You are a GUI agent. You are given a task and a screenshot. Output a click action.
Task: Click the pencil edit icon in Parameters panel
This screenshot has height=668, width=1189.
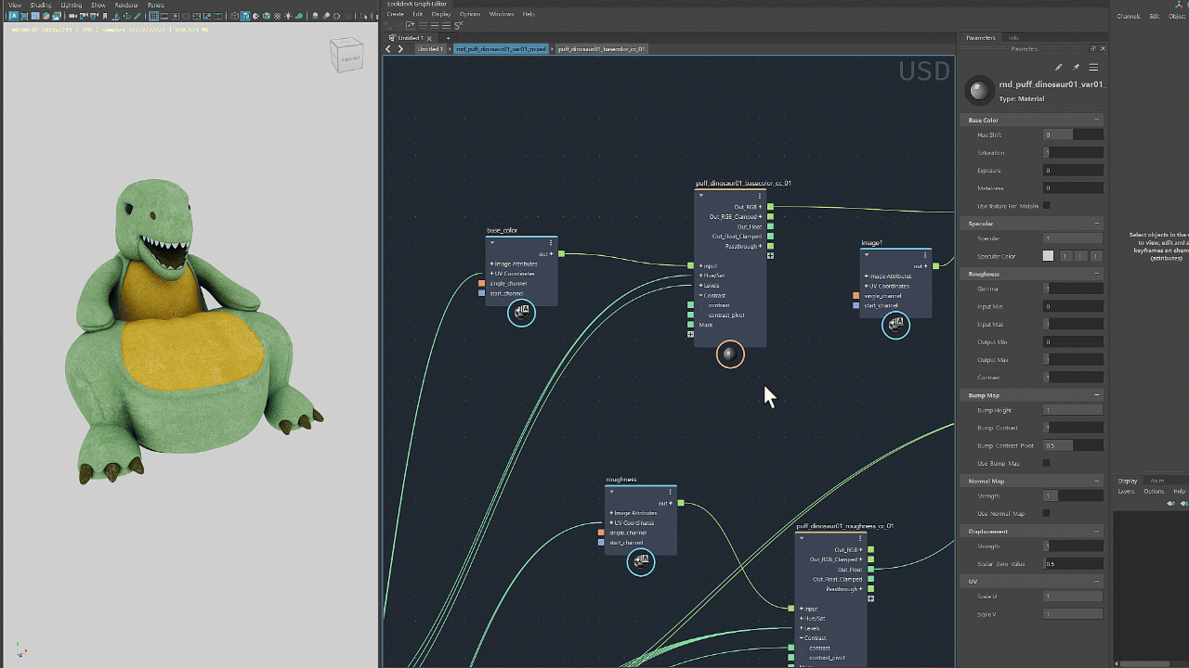1058,68
